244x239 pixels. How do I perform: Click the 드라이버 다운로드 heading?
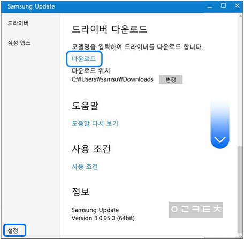(x=109, y=29)
